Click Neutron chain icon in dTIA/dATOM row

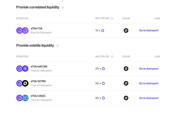click(x=126, y=68)
